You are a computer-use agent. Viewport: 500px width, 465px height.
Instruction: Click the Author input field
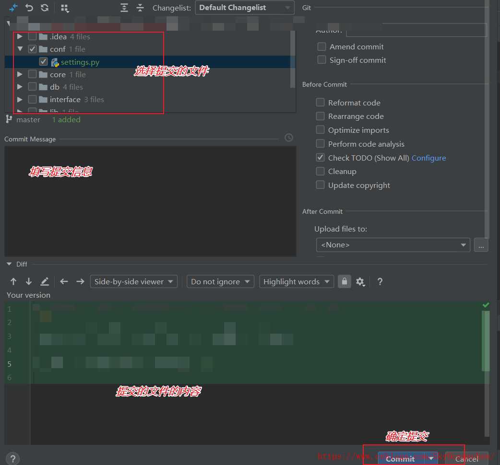click(417, 30)
